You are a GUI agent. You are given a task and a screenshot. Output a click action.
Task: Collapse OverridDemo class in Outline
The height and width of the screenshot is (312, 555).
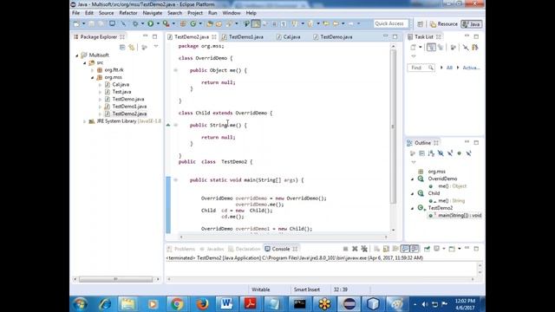[x=413, y=179]
